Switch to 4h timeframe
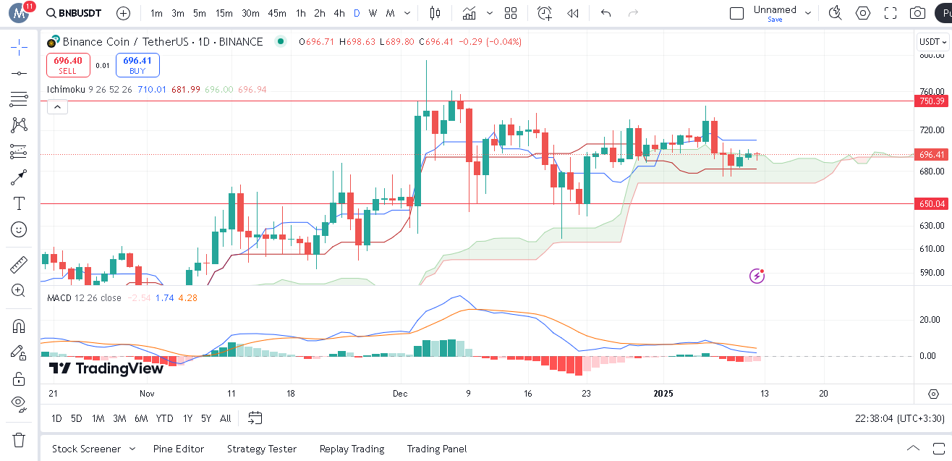This screenshot has height=461, width=952. [339, 13]
